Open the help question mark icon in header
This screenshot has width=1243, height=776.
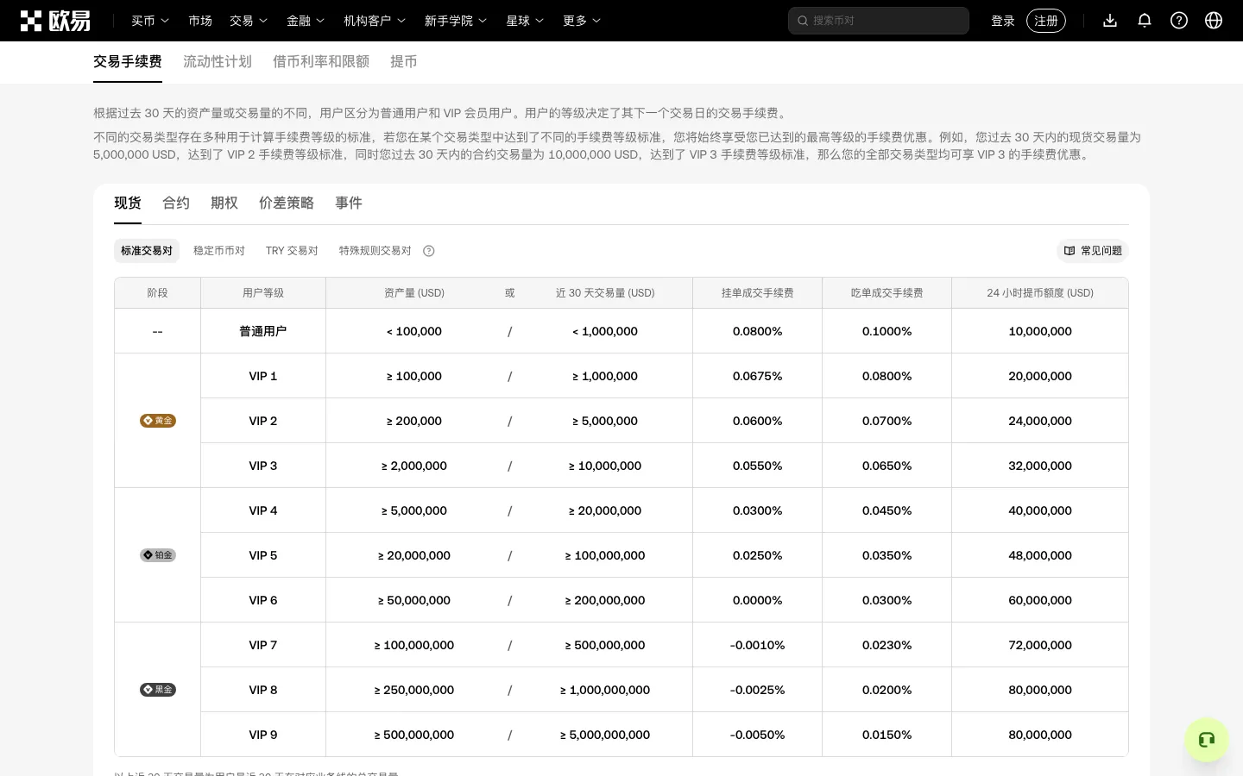click(x=1179, y=21)
